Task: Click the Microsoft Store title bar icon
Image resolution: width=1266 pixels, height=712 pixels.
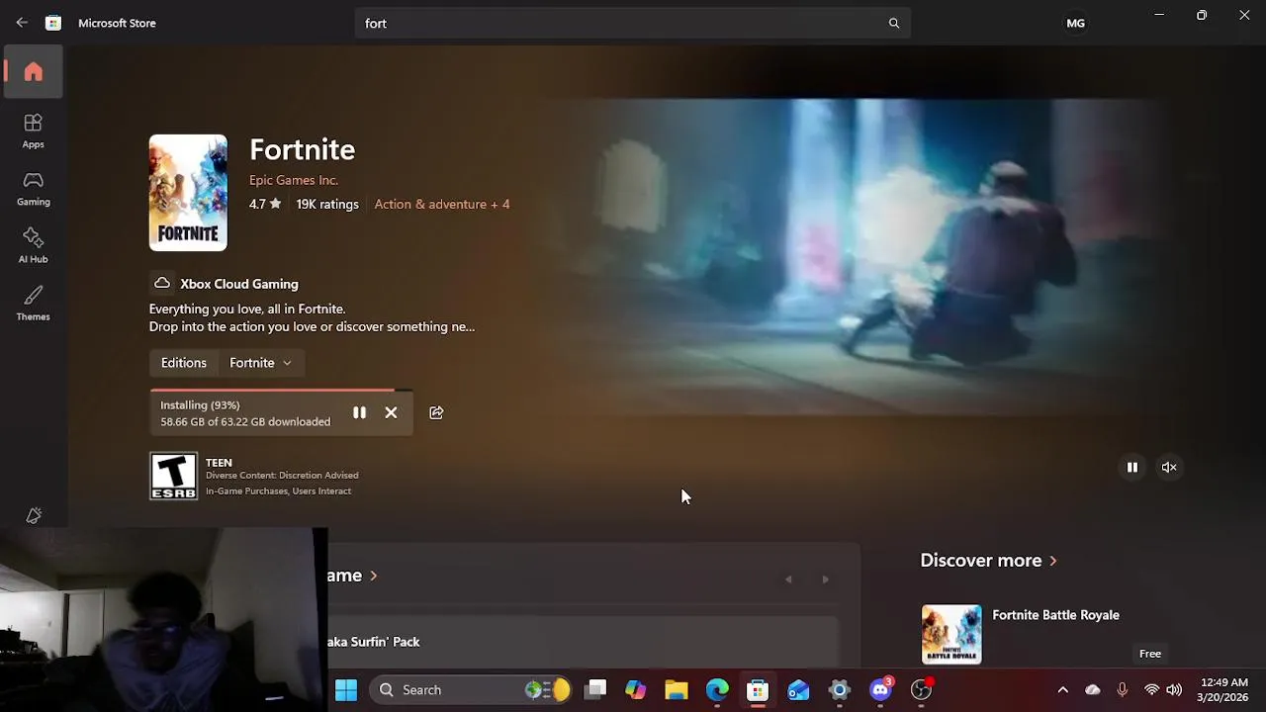Action: [53, 23]
